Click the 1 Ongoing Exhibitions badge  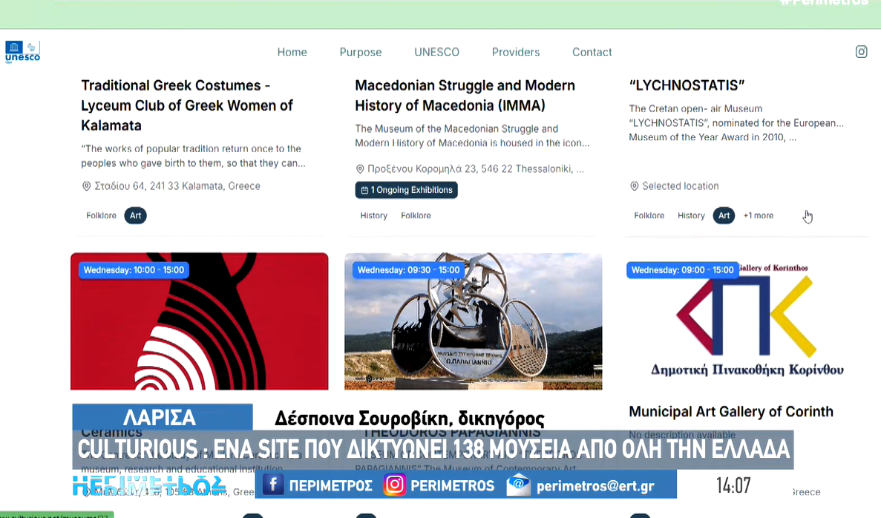[x=406, y=191]
